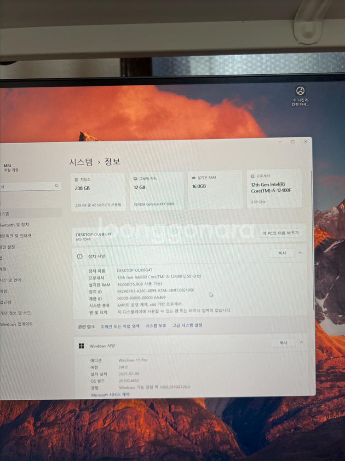345x461 pixels.
Task: Click the 'NVIDIA GeForce RTX 3060' text
Action: point(154,204)
